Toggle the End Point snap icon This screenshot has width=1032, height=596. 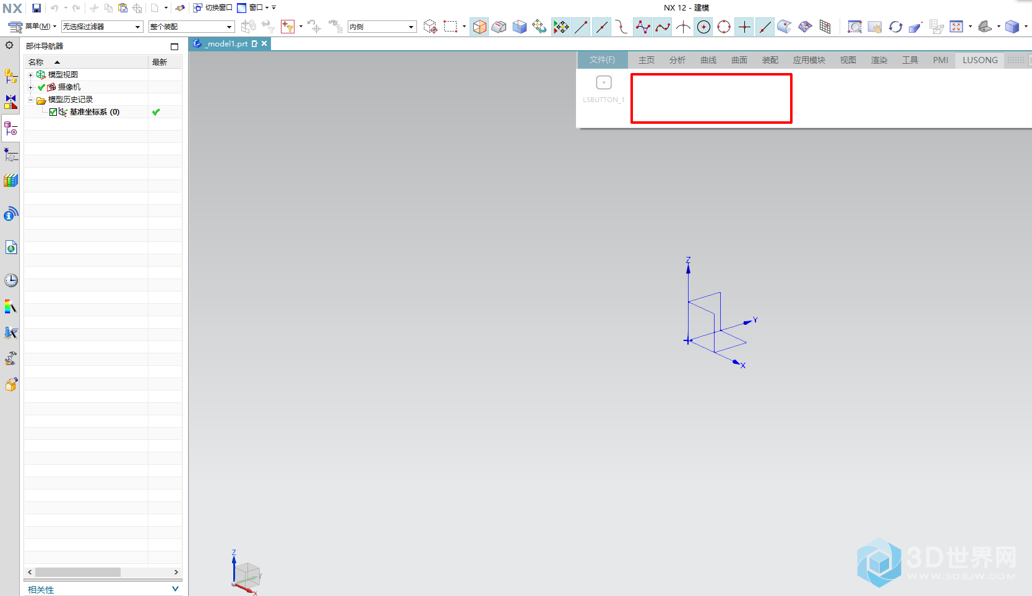[x=581, y=27]
